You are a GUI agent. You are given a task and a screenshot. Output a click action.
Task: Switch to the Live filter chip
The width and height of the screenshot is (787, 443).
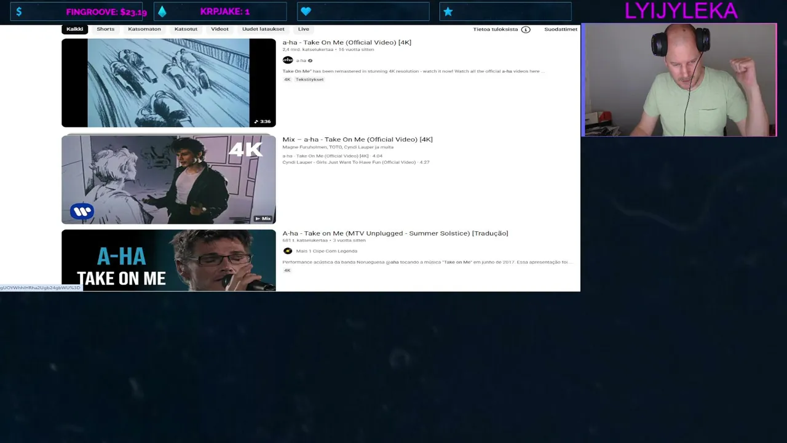[x=304, y=29]
